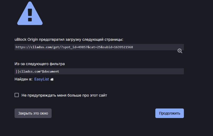Viewport: 213px width, 136px height.
Task: Click the home icon beside EasyList
Action: click(52, 79)
